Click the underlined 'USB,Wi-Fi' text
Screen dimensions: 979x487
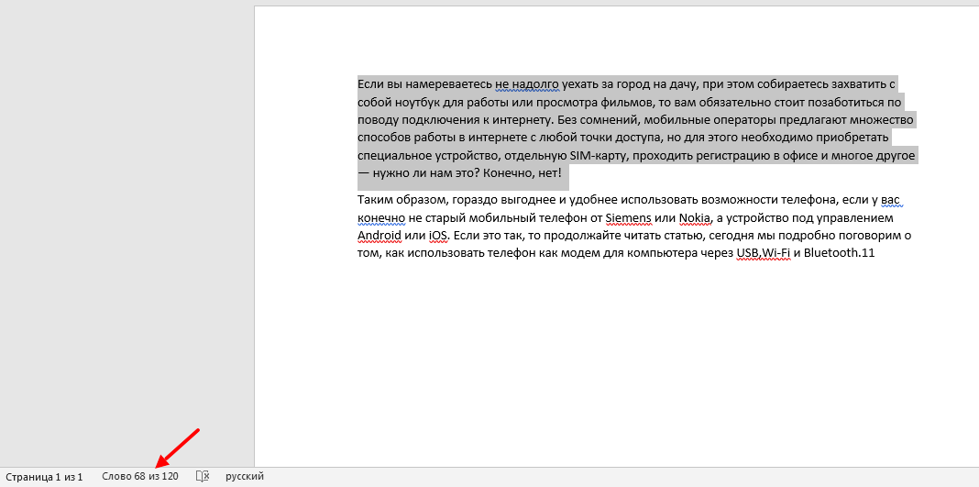point(762,252)
